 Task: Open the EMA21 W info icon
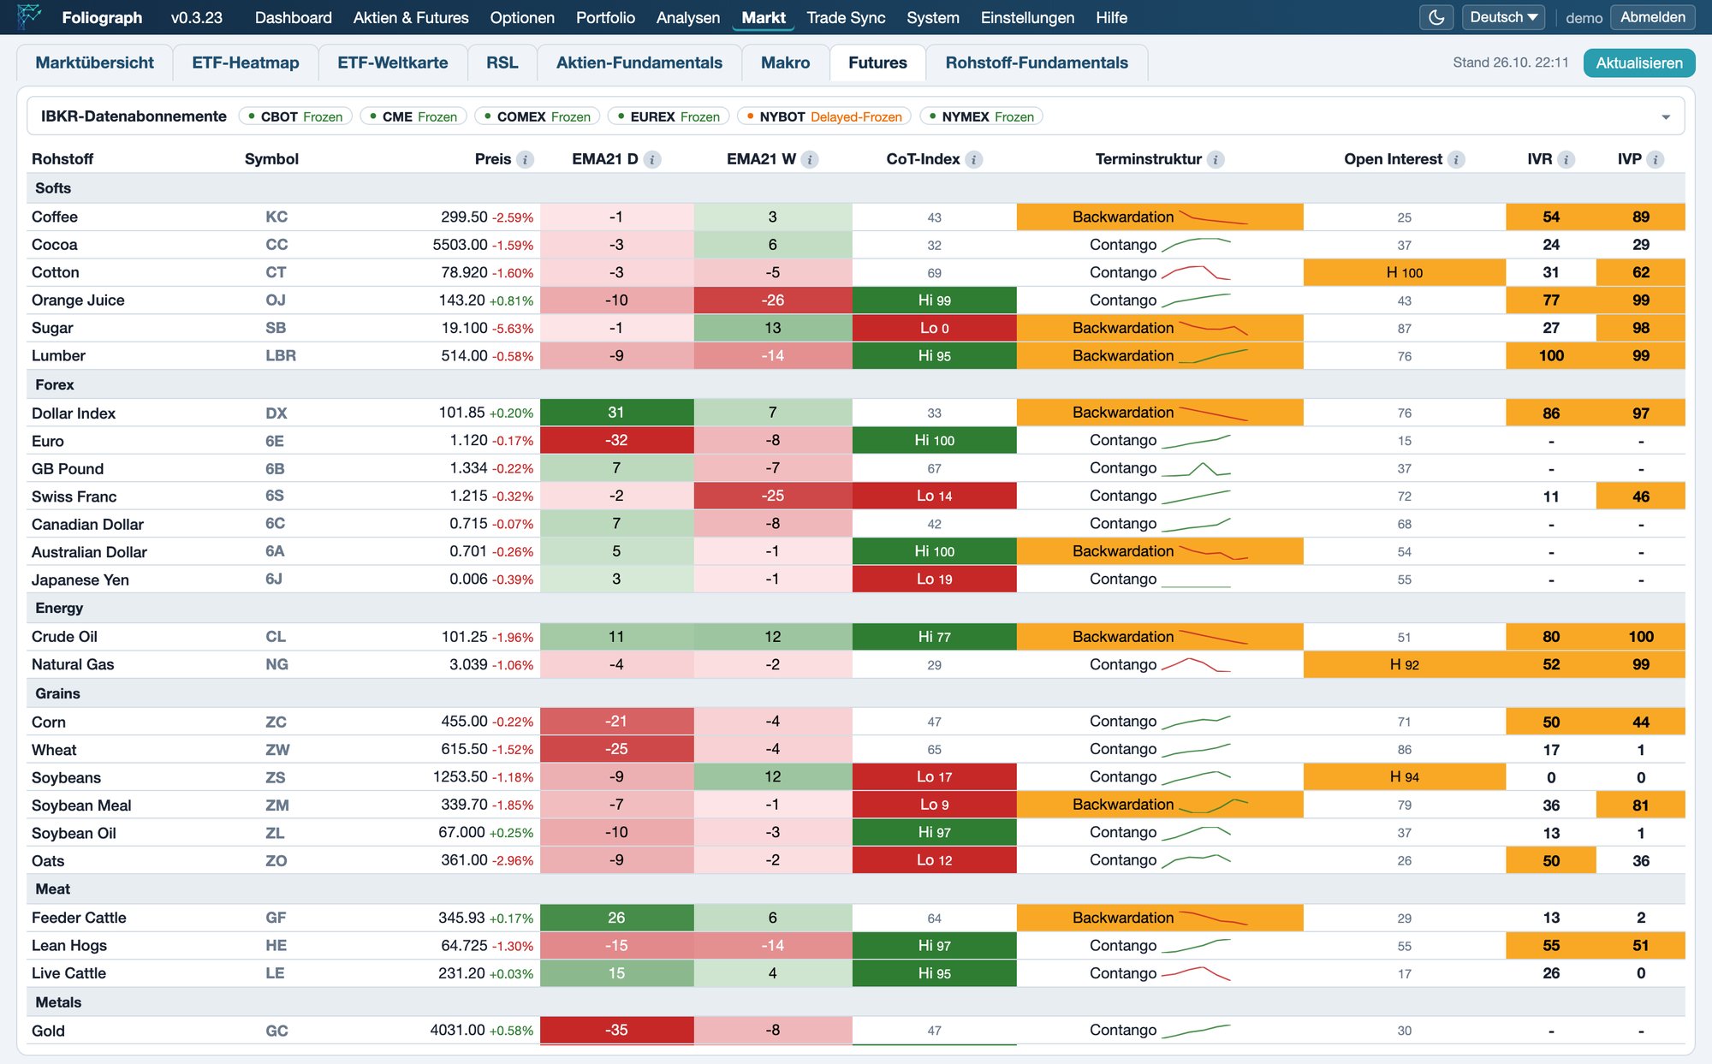click(x=810, y=159)
